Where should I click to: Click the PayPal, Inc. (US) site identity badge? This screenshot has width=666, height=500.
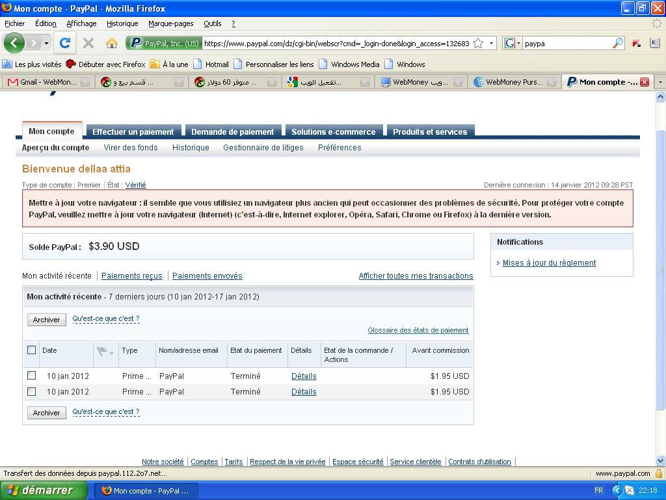coord(164,44)
